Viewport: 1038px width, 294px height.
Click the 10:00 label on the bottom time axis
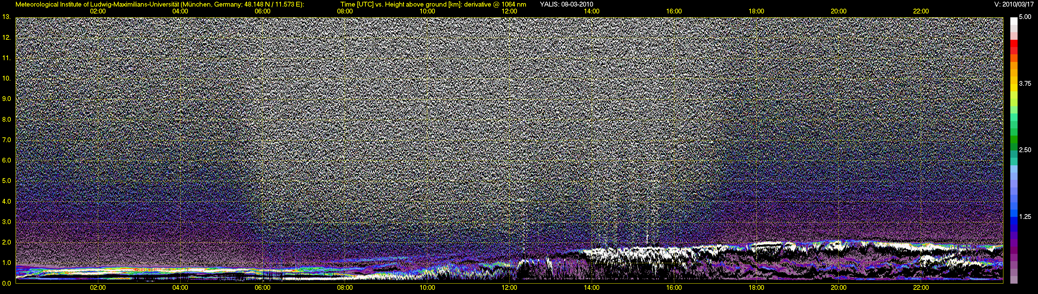coord(427,287)
